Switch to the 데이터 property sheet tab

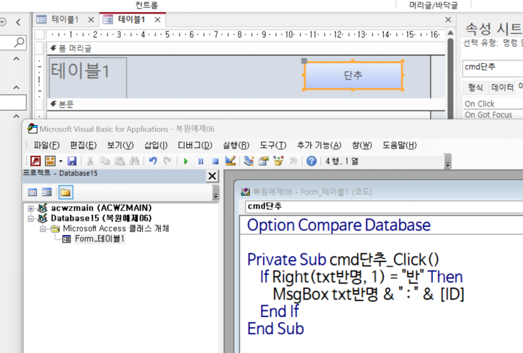click(x=503, y=88)
